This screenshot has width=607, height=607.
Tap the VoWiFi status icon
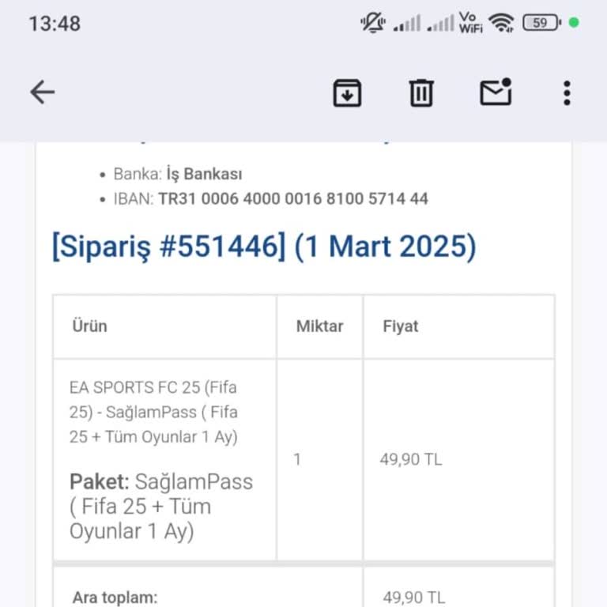470,23
